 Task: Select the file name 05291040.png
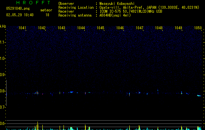(x=18, y=8)
